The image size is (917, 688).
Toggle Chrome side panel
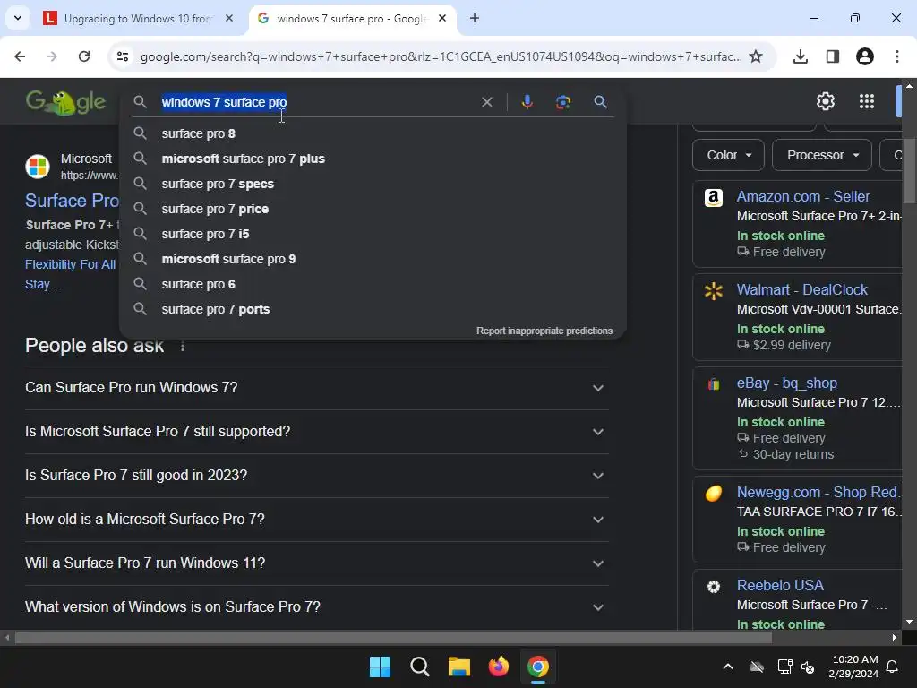(833, 56)
